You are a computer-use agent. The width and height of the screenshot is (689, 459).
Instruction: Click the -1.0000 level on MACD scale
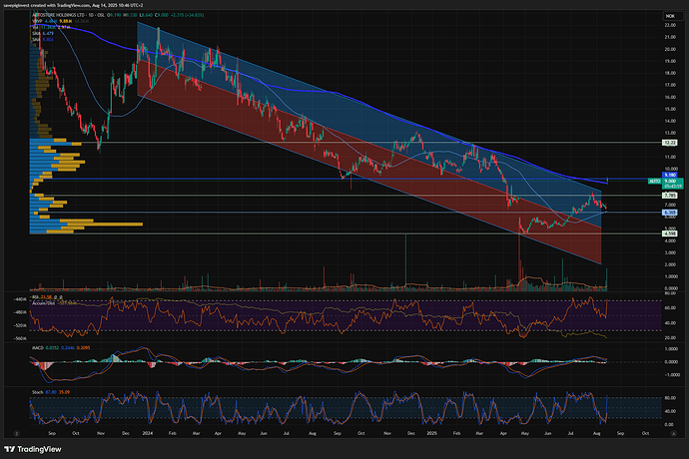pos(671,375)
